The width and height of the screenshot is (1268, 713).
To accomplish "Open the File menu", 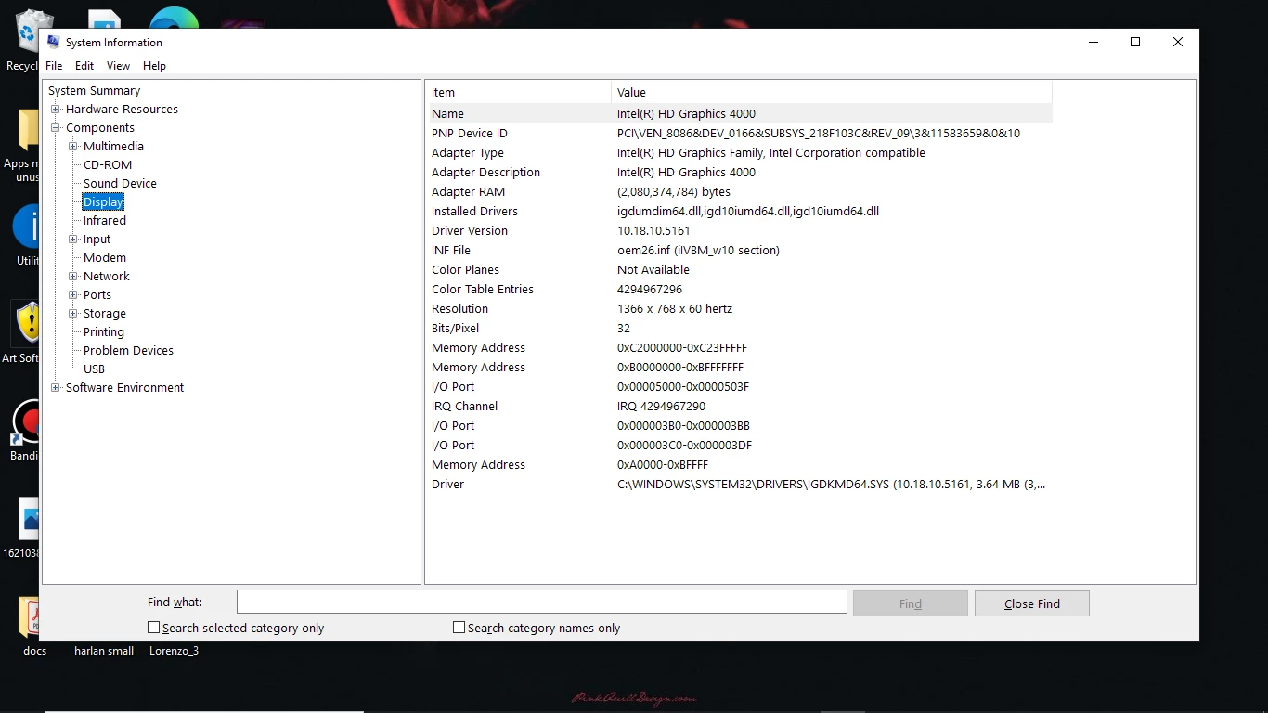I will (54, 66).
